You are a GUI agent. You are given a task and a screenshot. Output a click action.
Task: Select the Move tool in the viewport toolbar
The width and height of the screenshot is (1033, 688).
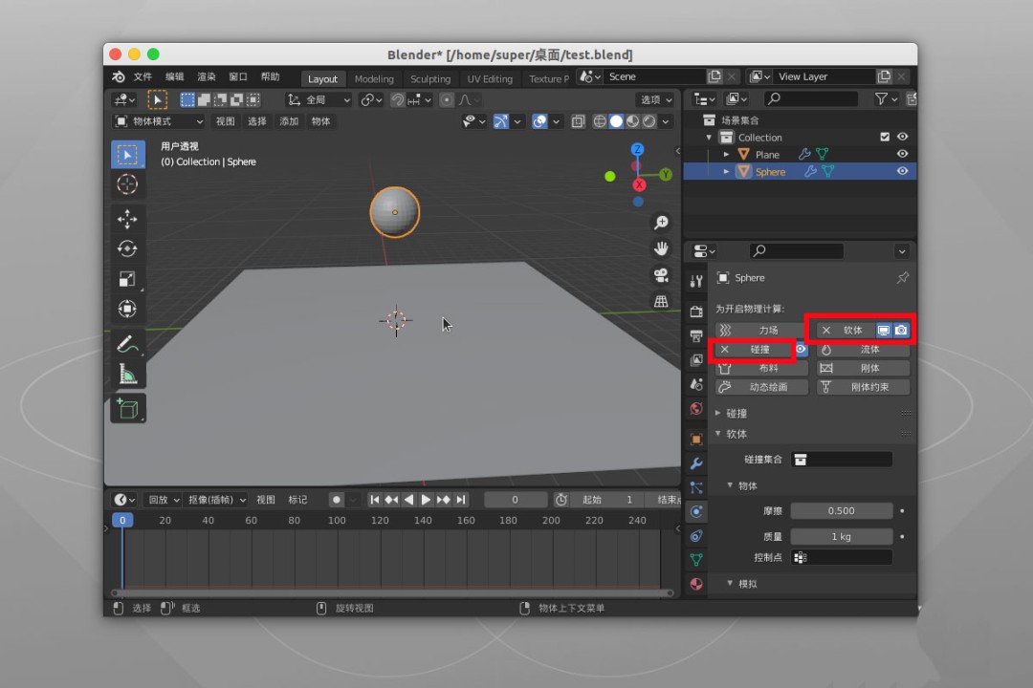click(x=127, y=219)
